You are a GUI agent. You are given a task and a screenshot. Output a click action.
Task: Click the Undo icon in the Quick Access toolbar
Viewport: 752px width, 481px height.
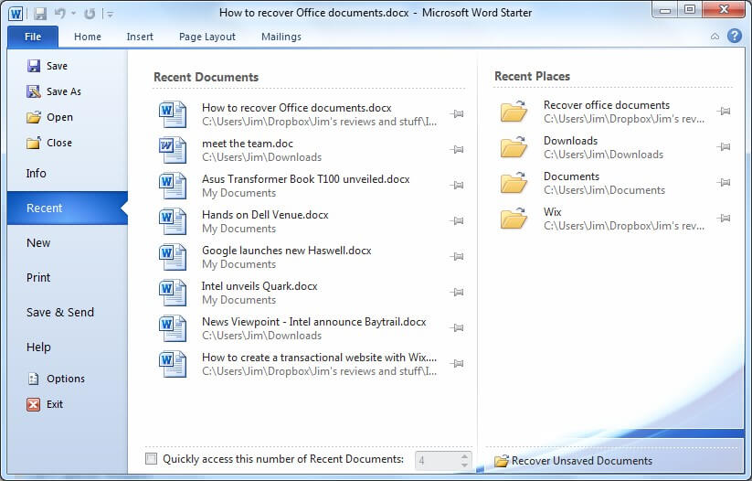click(x=60, y=14)
